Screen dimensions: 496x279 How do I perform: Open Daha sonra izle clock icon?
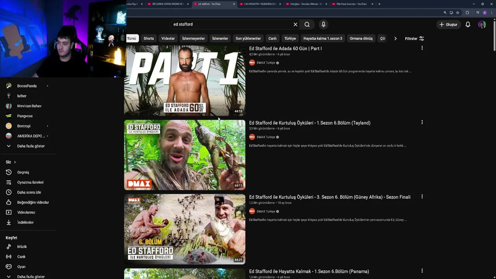[x=9, y=192]
